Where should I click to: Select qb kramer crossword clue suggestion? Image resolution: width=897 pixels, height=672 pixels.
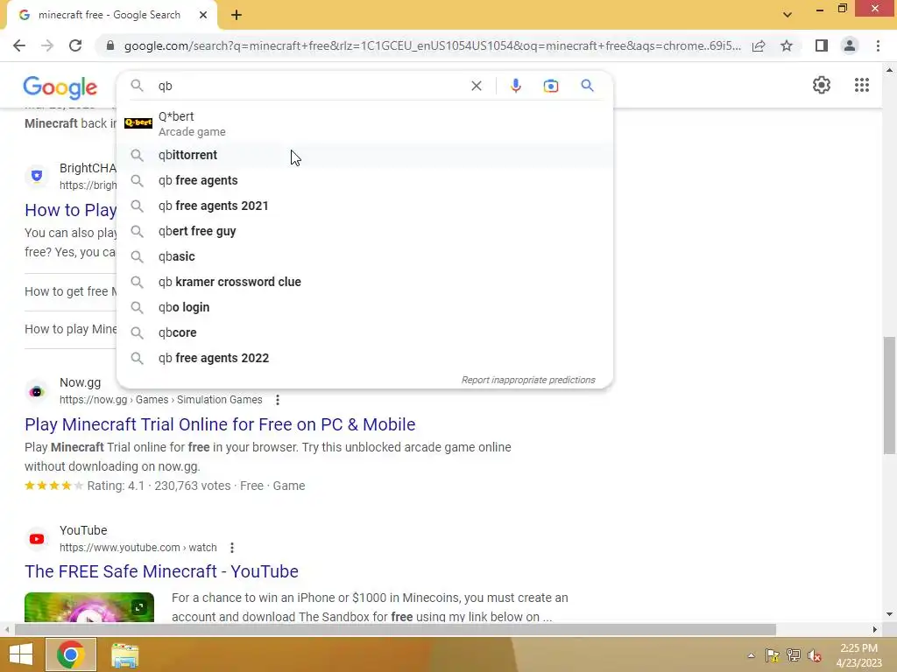364,282
